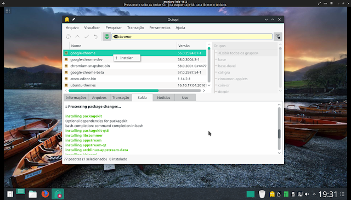The width and height of the screenshot is (351, 200).
Task: Open the trash icon in the panel
Action: [262, 194]
